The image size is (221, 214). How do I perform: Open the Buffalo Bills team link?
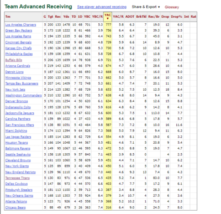tap(14, 60)
